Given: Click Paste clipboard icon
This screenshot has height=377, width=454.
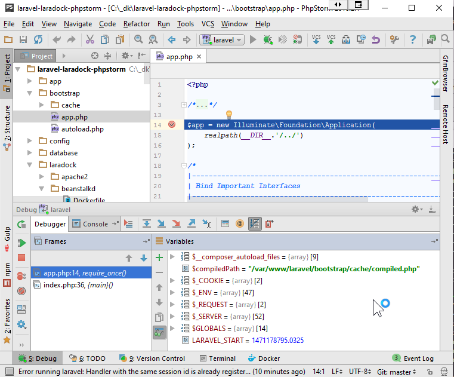Looking at the screenshot, I should click(x=119, y=39).
